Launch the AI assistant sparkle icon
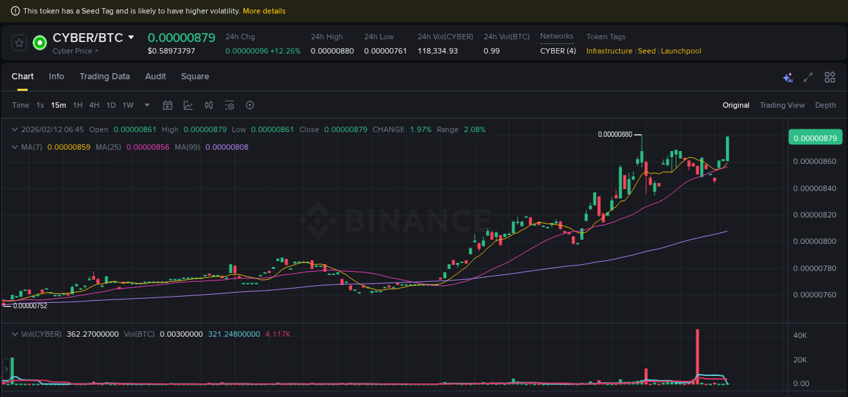 (788, 77)
